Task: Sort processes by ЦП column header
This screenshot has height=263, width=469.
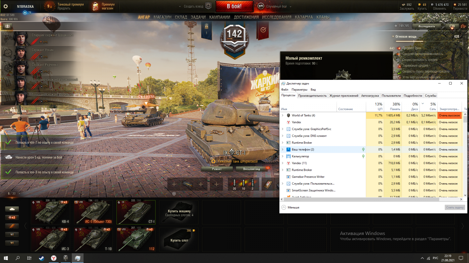Action: (375, 106)
